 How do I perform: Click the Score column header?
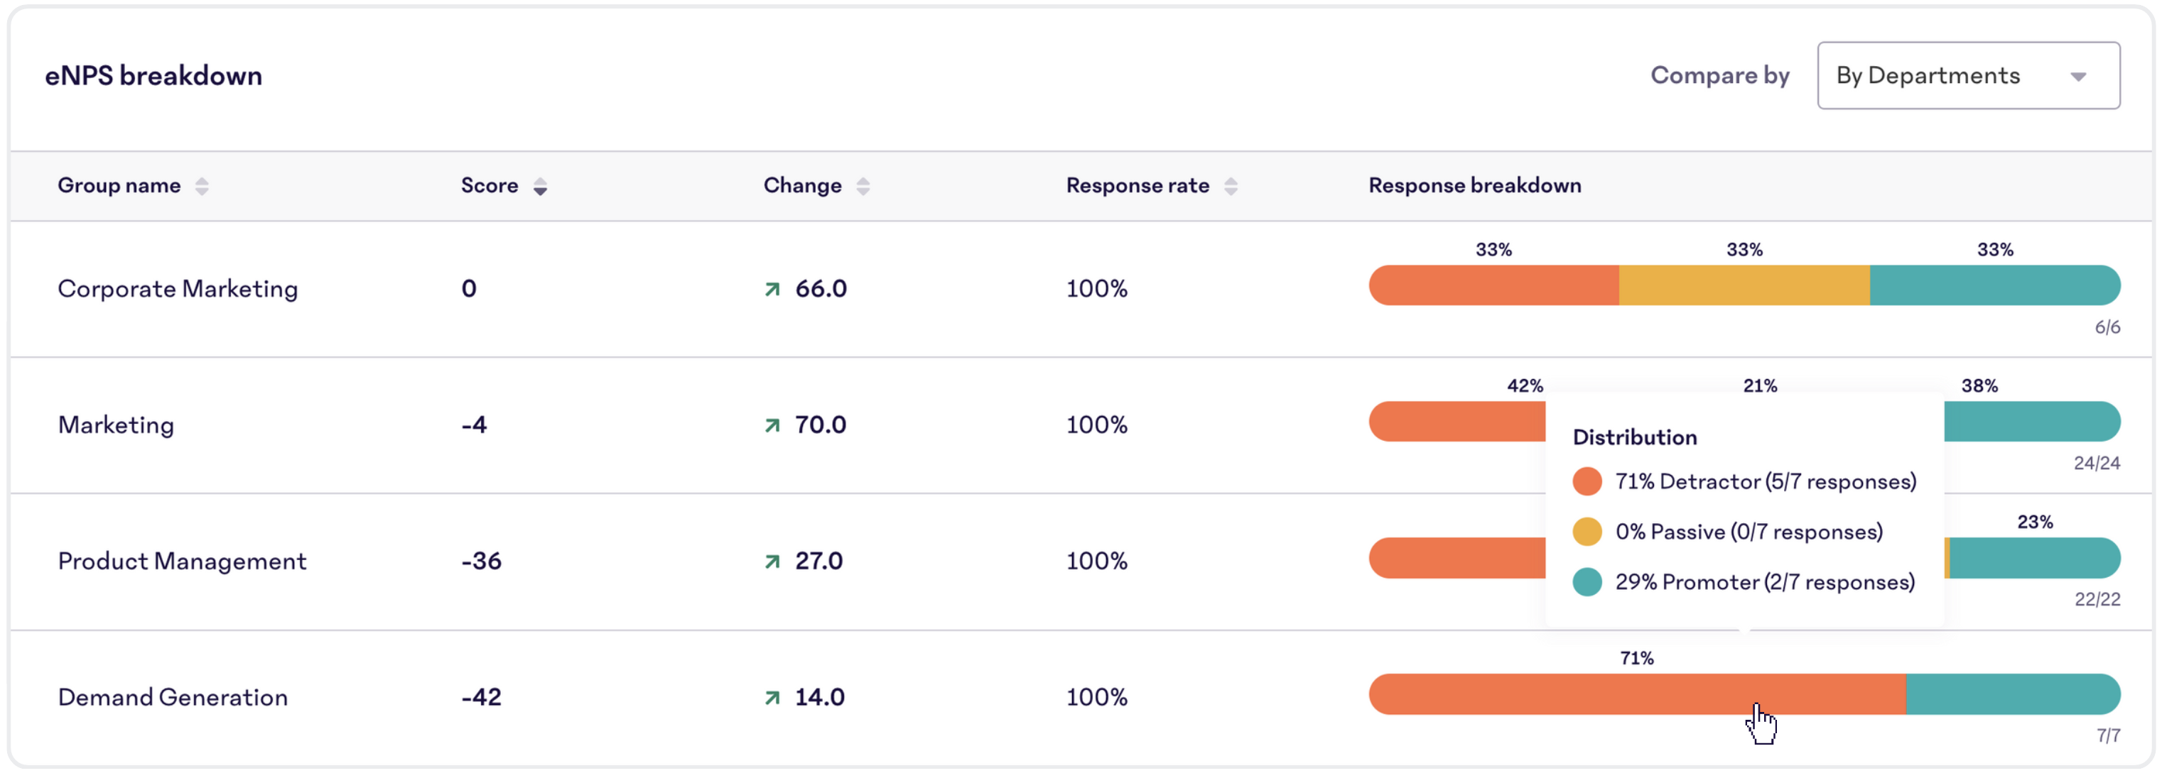click(x=490, y=186)
